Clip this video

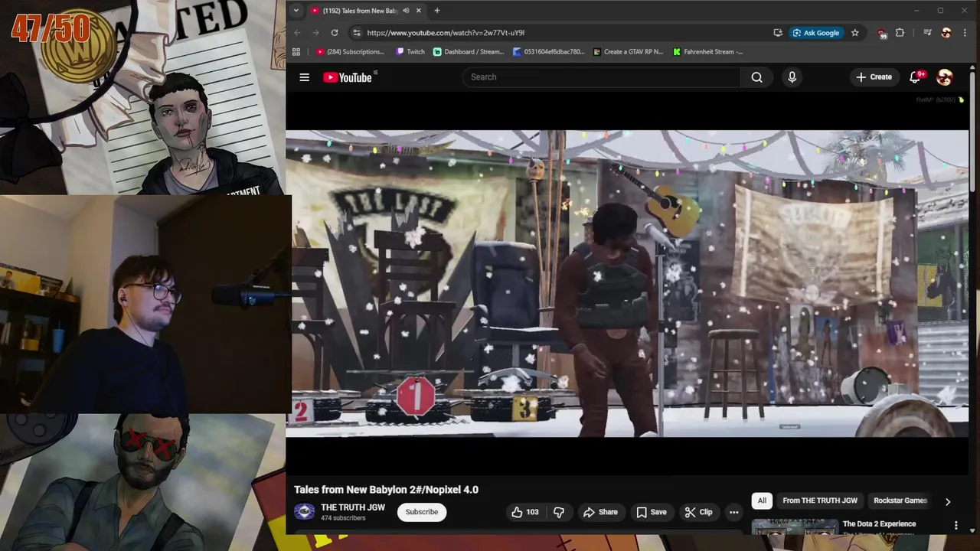point(698,512)
